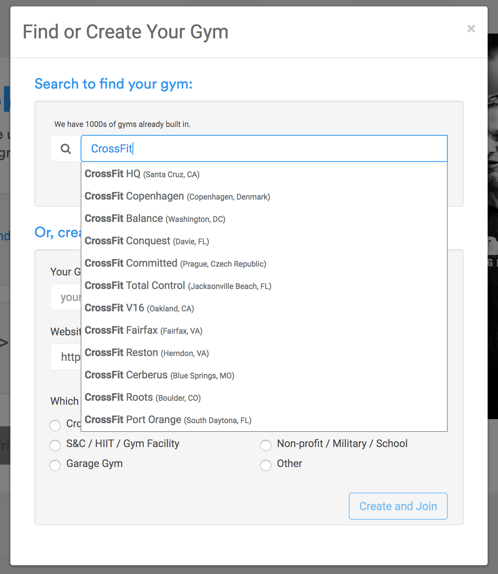This screenshot has height=574, width=498.
Task: Select CrossFit Port Orange suggestion
Action: point(168,420)
